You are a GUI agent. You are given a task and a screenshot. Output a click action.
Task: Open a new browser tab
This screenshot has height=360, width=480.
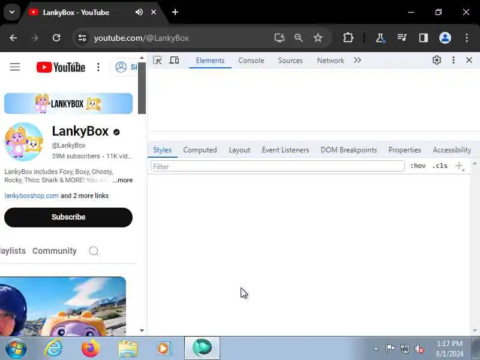pyautogui.click(x=175, y=12)
